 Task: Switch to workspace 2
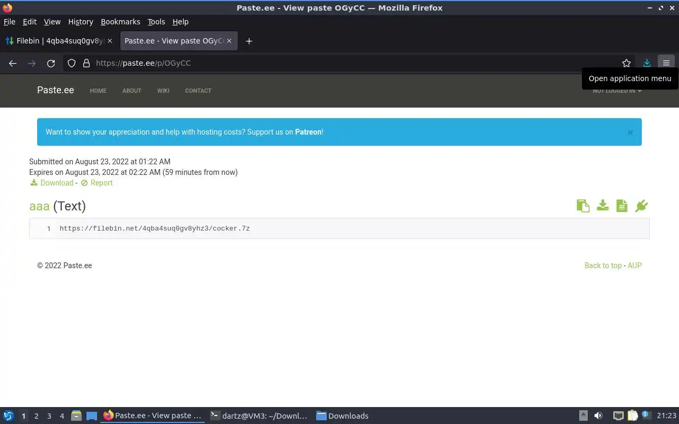(36, 416)
